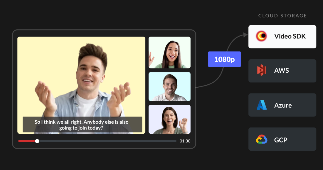This screenshot has height=170, width=323.
Task: Click the smiling woman waving thumbnail on top
Action: (169, 52)
